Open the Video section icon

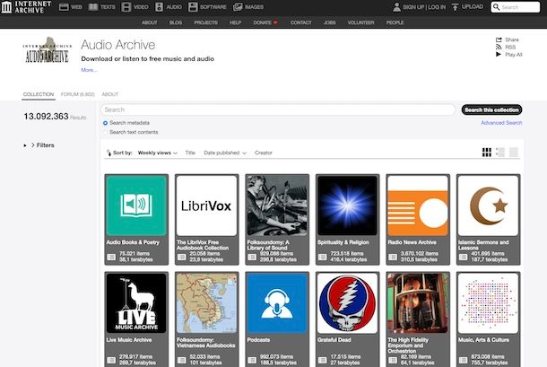(x=126, y=7)
